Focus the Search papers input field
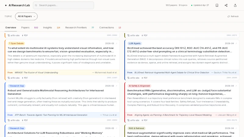244x137 pixels. (63, 5)
